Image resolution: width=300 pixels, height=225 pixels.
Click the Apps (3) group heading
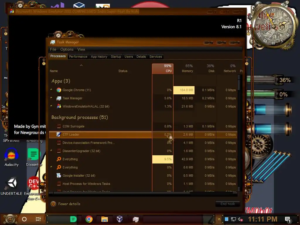61,81
